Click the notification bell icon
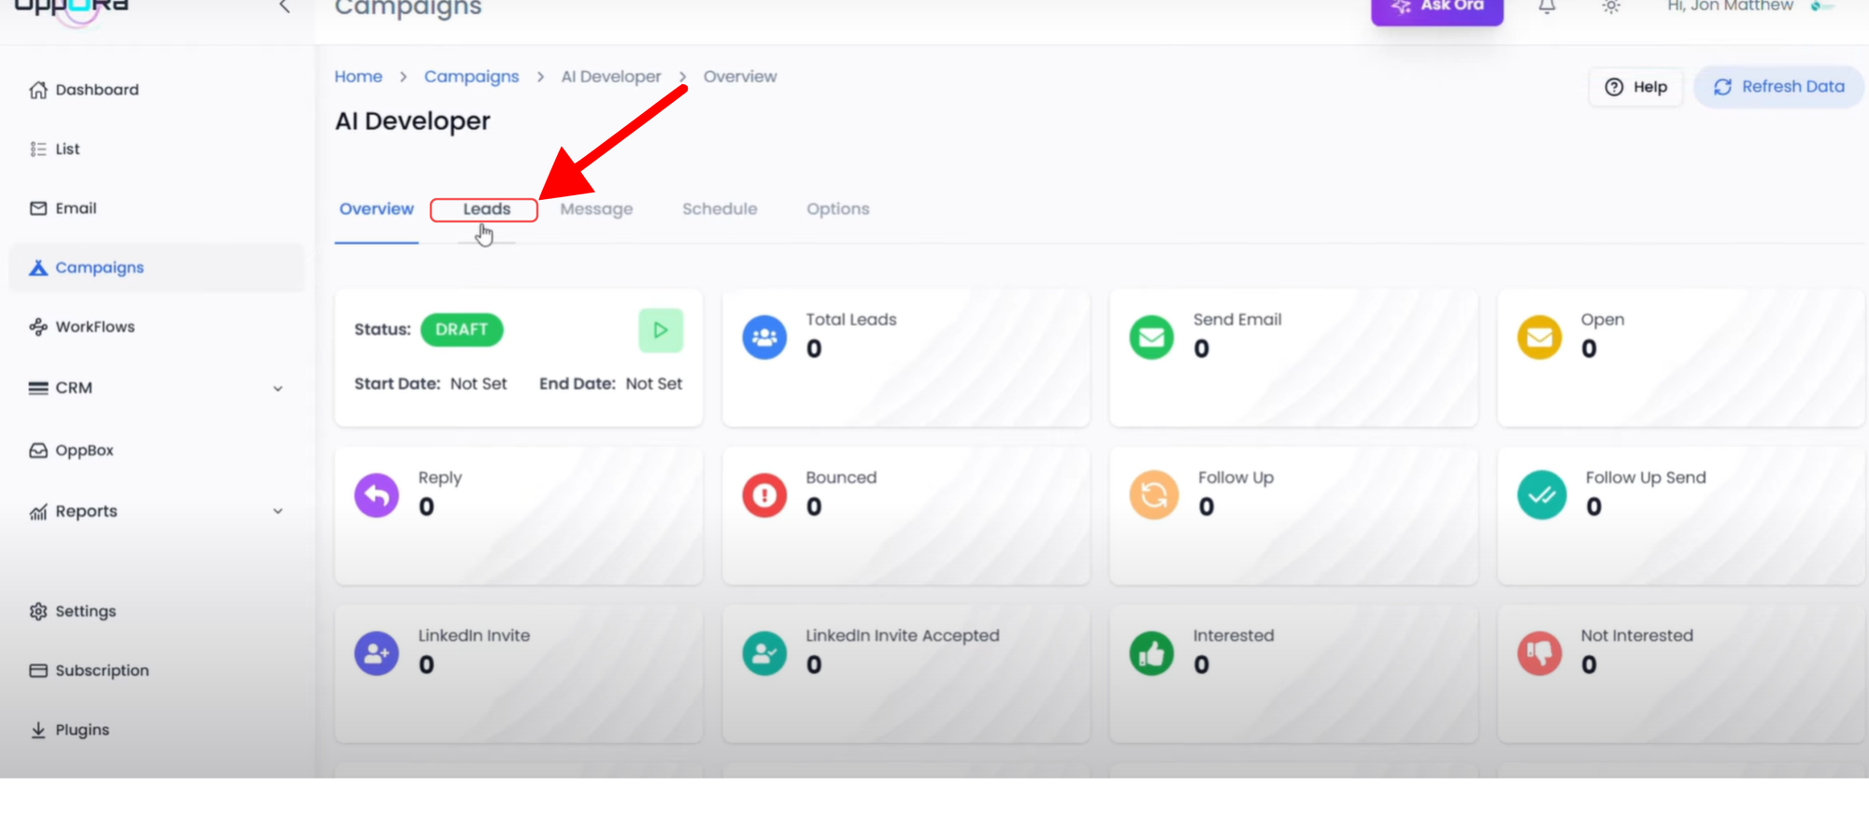 [1548, 7]
